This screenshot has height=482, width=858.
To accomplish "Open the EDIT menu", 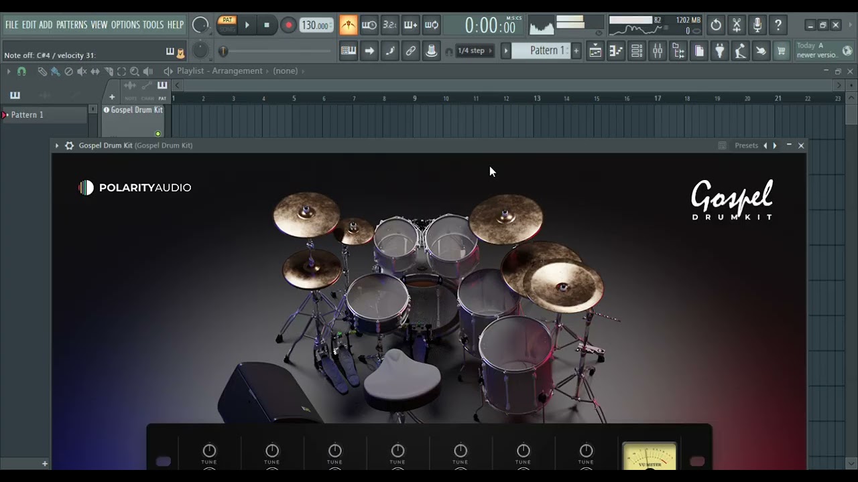I will pos(29,25).
